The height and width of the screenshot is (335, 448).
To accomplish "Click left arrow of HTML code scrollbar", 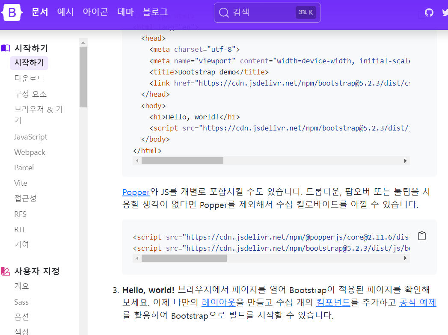I will pos(137,161).
